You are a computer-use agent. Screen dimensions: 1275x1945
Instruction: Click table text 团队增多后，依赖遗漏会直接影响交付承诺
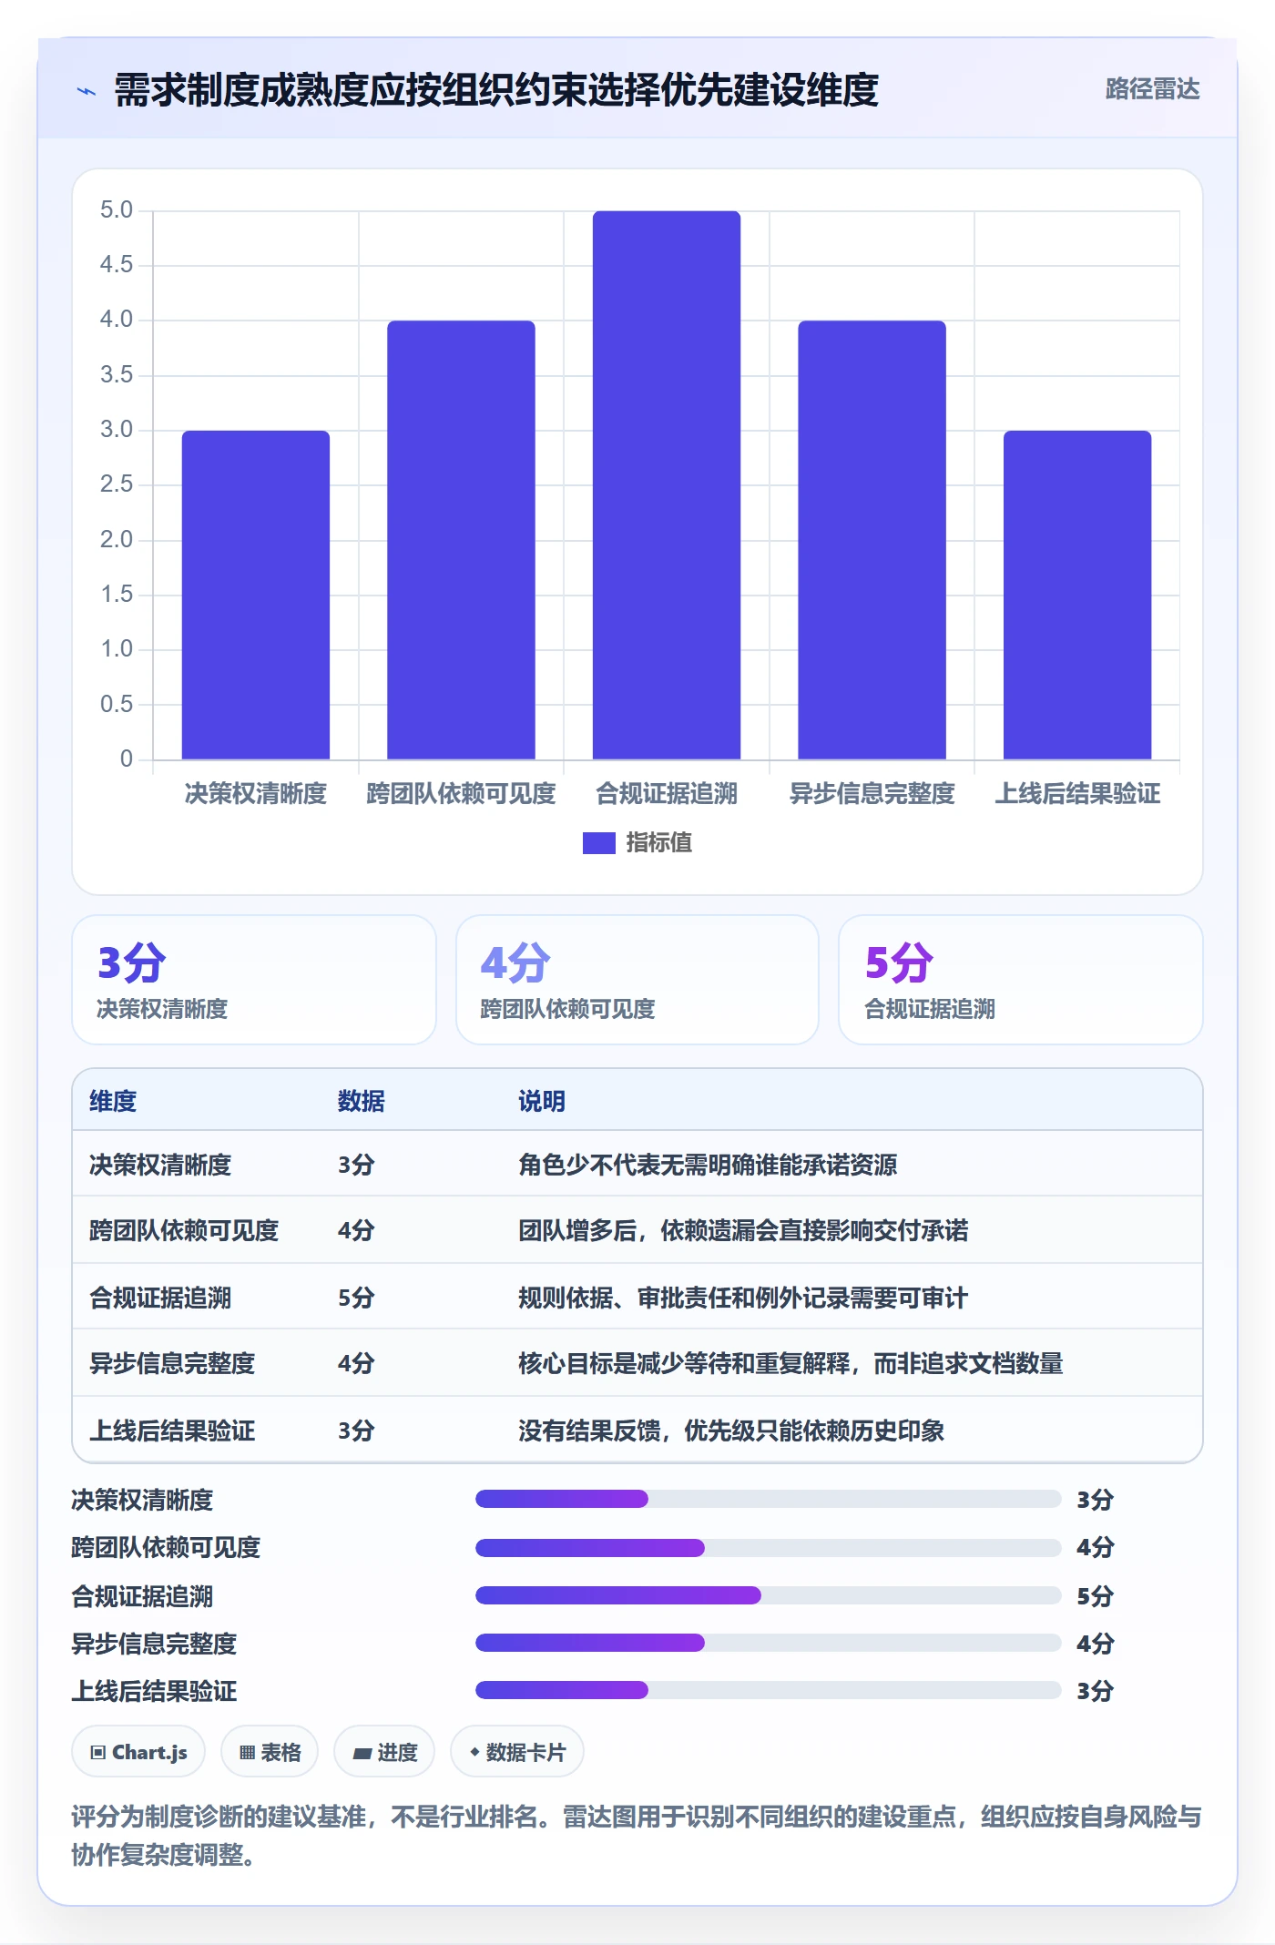743,1230
